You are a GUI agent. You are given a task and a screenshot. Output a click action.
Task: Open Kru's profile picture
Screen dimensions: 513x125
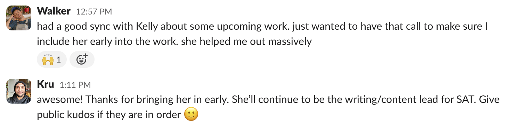[18, 91]
